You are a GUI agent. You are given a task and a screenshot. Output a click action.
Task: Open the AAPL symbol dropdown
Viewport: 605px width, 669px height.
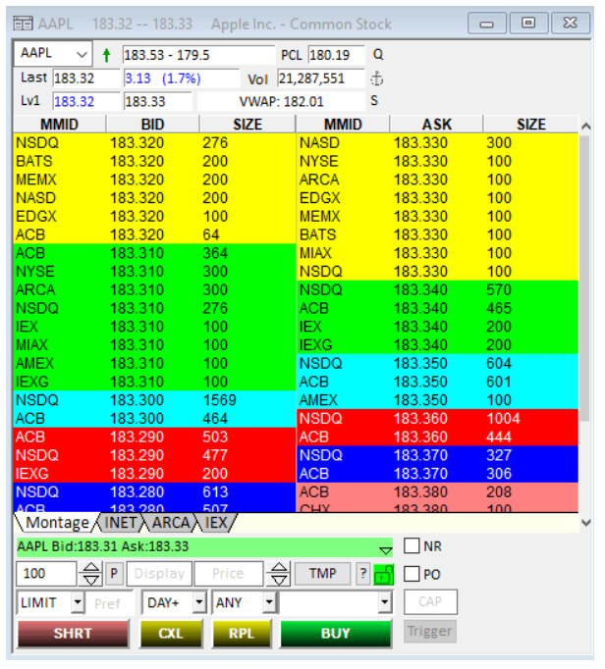[82, 54]
